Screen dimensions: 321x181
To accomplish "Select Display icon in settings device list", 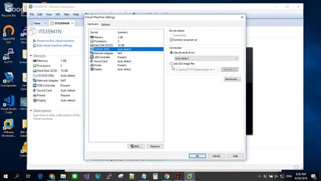I will click(92, 69).
